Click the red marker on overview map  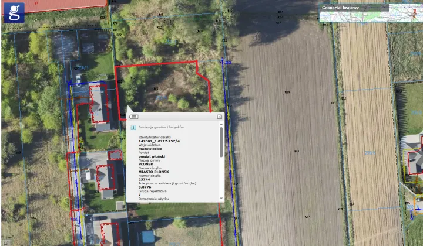(415, 12)
